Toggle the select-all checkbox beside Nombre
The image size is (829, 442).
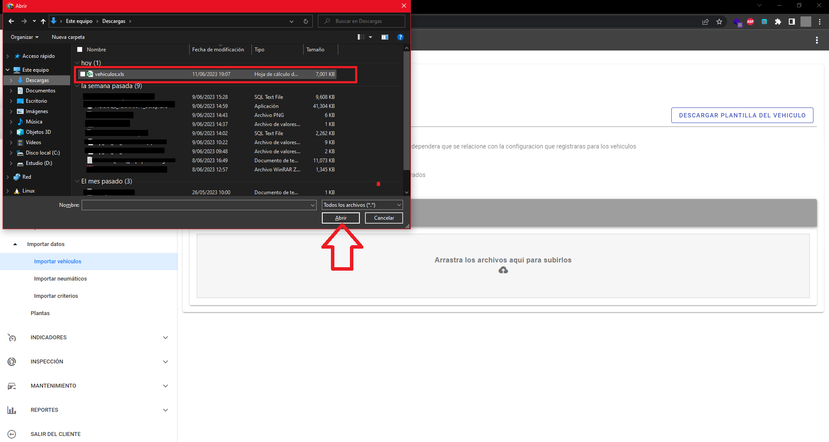[x=79, y=50]
